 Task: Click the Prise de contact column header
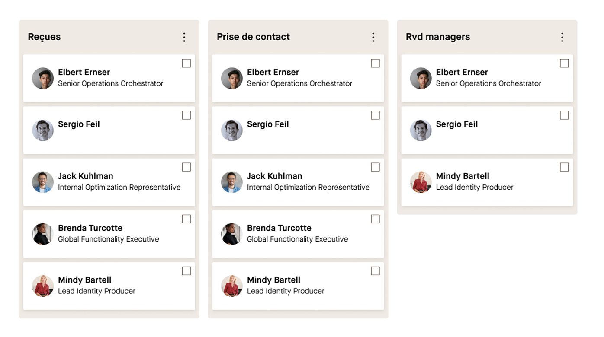point(253,37)
